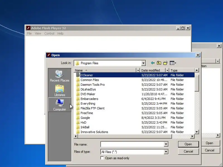Viewport: 223px width, 167px height.
Task: Click DVD Maker folder icon
Action: [x=78, y=94]
